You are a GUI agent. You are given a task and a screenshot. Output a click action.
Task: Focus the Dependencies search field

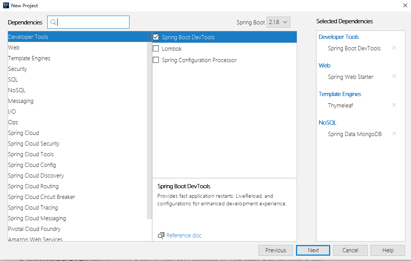coord(88,22)
